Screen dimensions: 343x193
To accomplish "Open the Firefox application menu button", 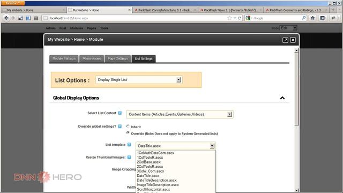I will 13,3.
